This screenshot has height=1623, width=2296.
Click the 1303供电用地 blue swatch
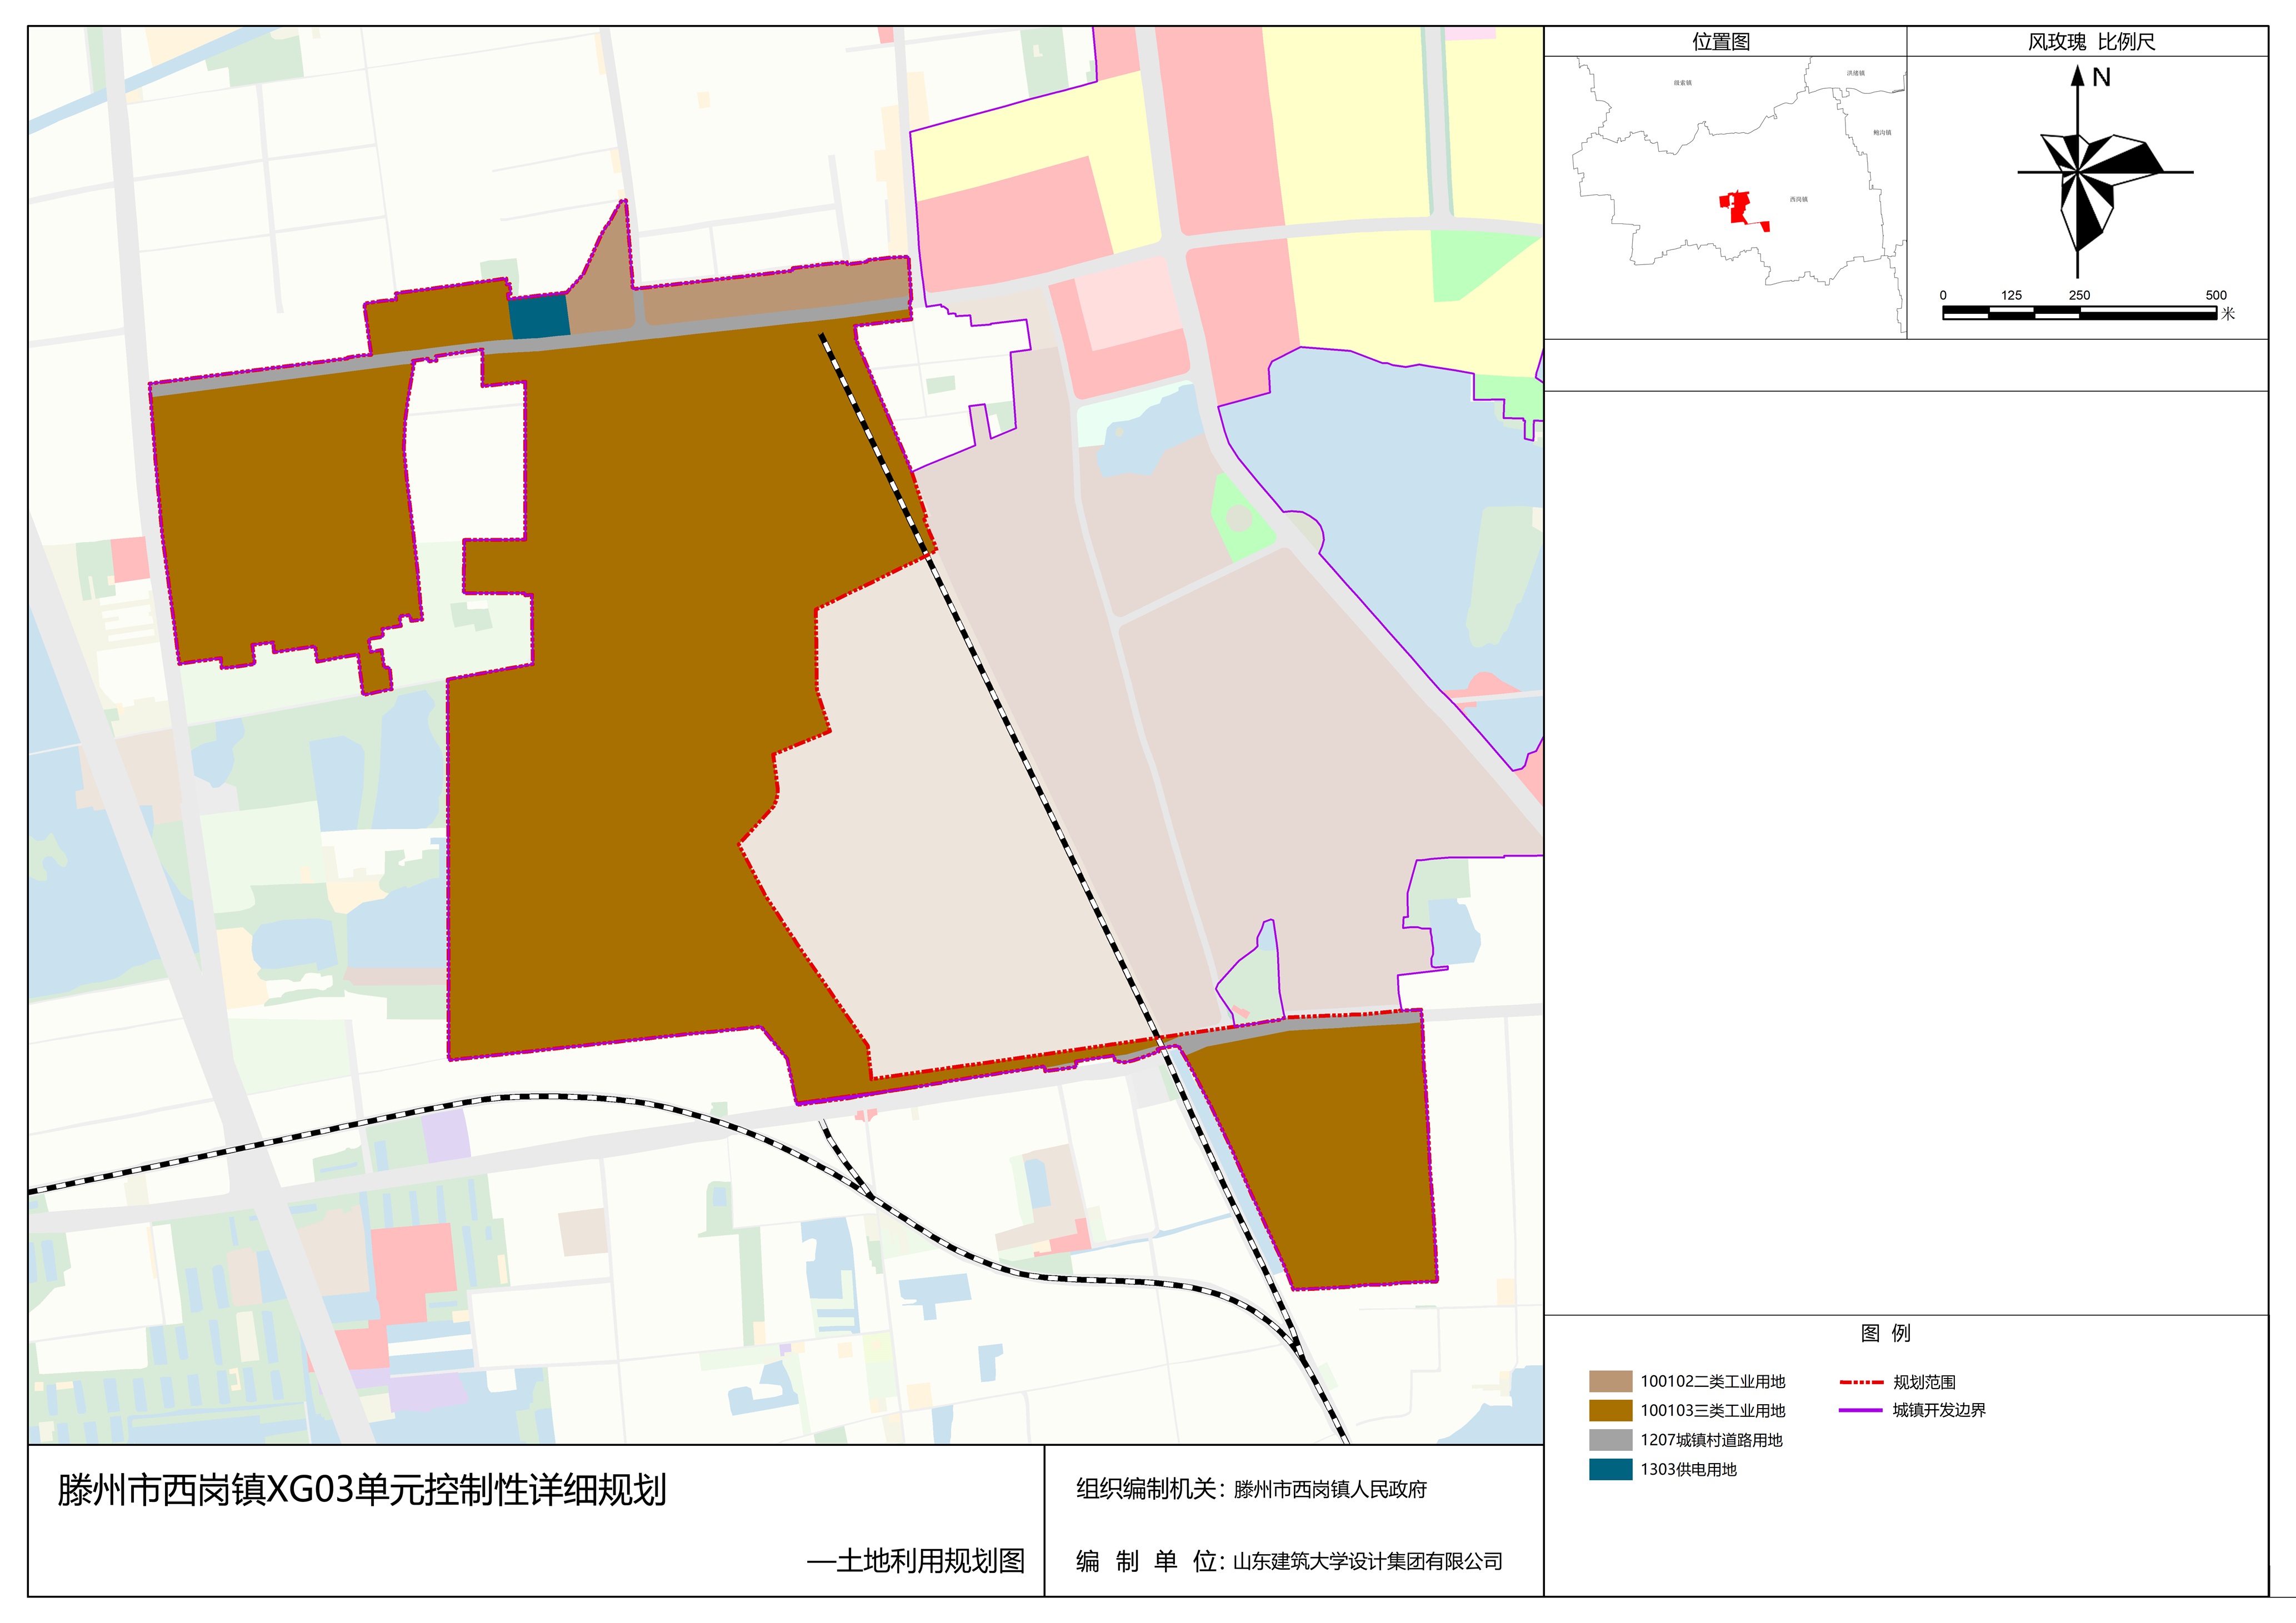pyautogui.click(x=1610, y=1469)
